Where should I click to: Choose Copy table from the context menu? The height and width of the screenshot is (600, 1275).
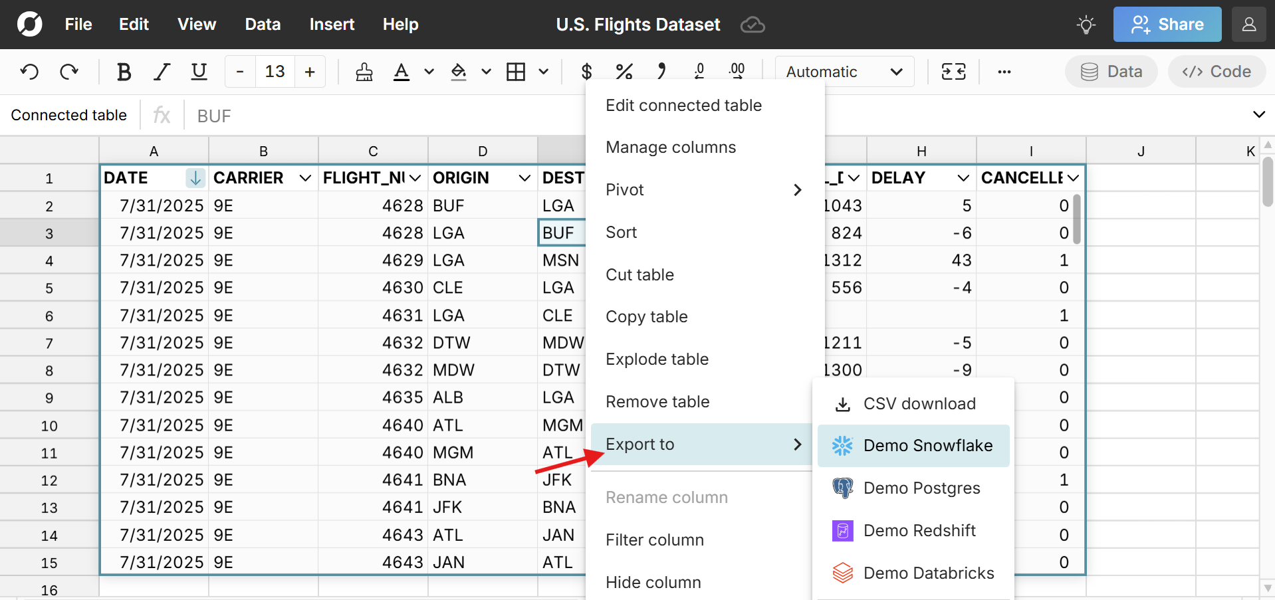click(647, 316)
